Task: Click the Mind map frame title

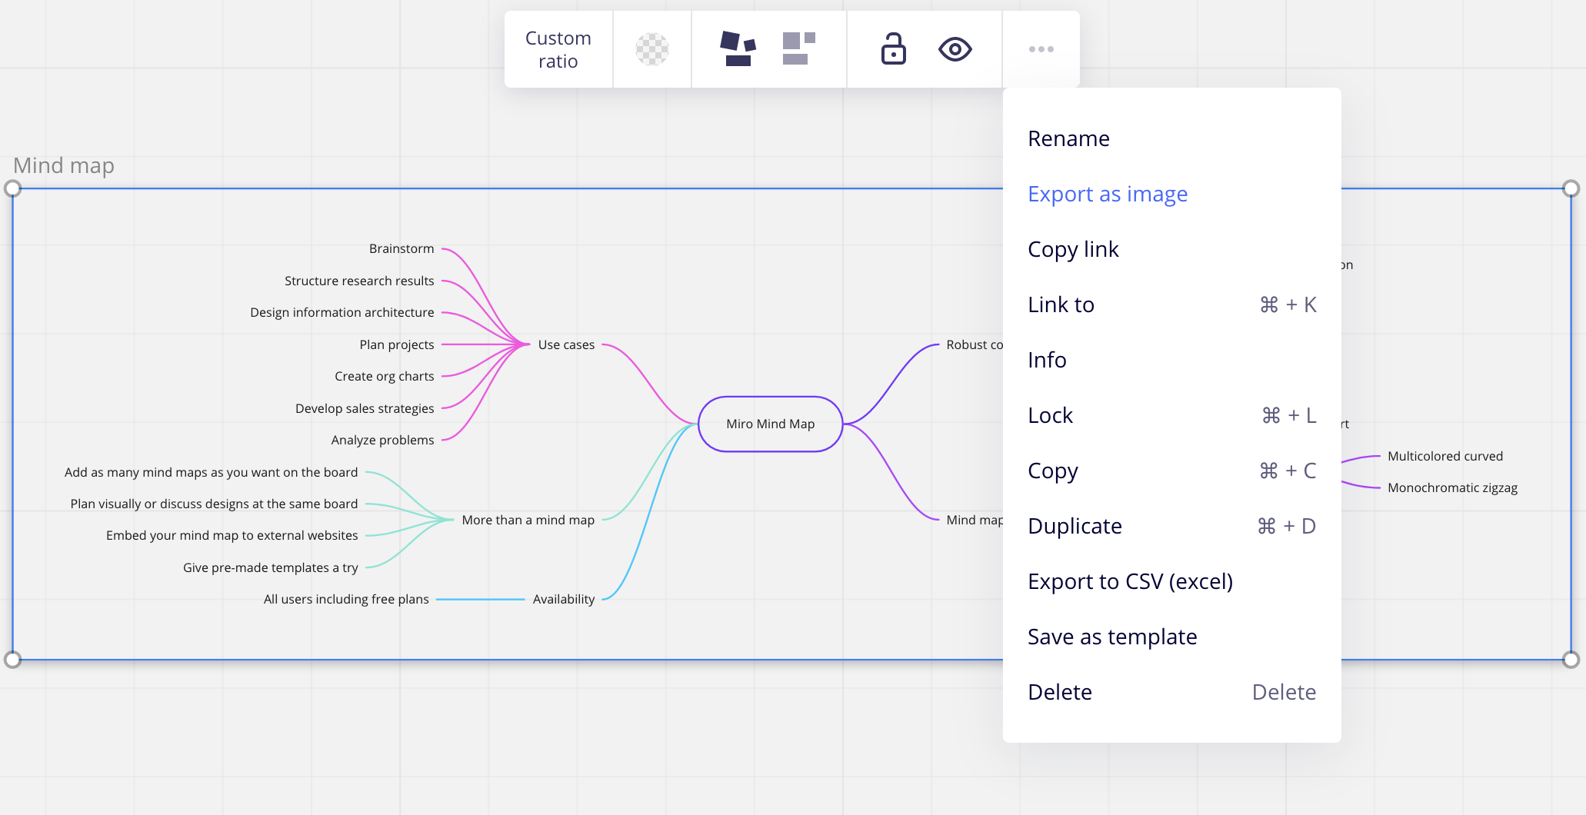Action: (x=64, y=165)
